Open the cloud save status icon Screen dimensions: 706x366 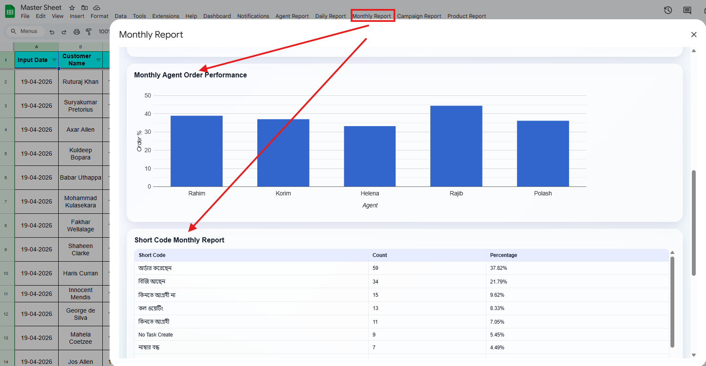pos(97,8)
